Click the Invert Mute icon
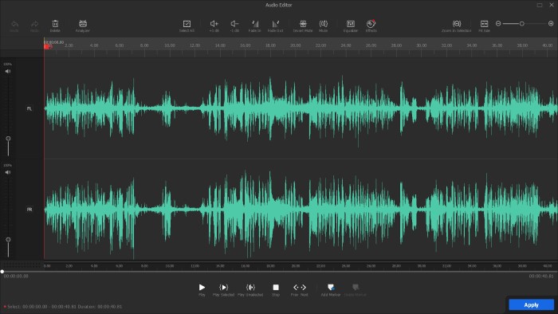558x314 pixels. coord(303,24)
